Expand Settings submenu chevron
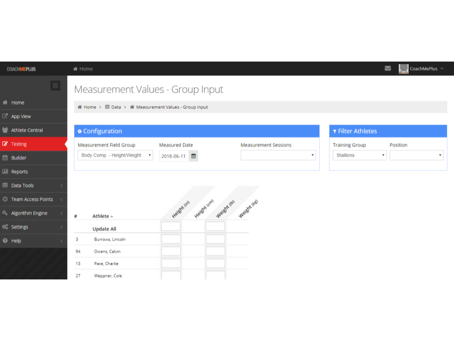Screen dimensions: 454x341 [61, 227]
